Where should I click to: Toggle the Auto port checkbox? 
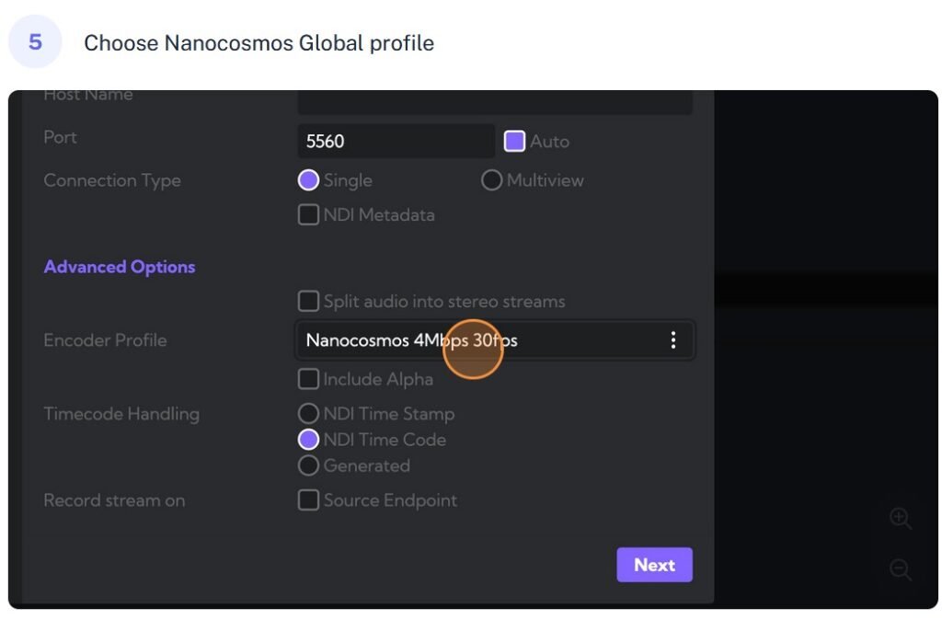pyautogui.click(x=516, y=141)
